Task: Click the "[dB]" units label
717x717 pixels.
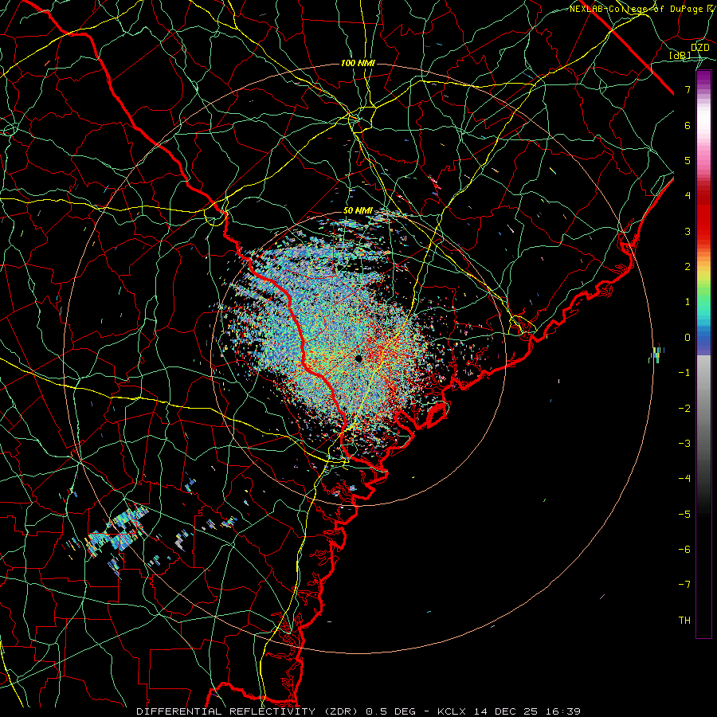Action: pyautogui.click(x=680, y=56)
